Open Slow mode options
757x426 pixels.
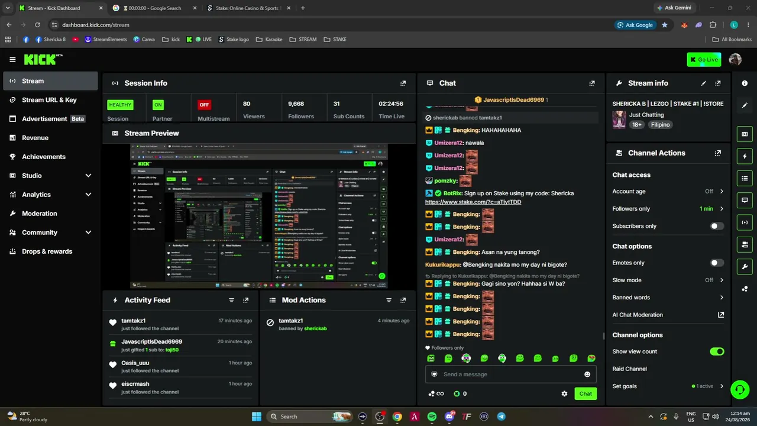coord(668,280)
